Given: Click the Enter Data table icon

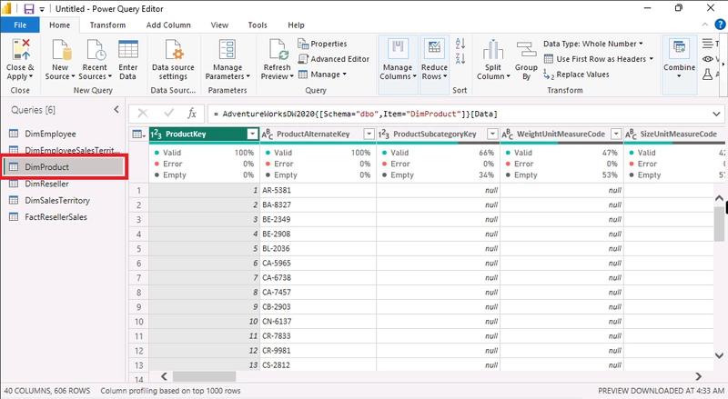Looking at the screenshot, I should [x=128, y=50].
